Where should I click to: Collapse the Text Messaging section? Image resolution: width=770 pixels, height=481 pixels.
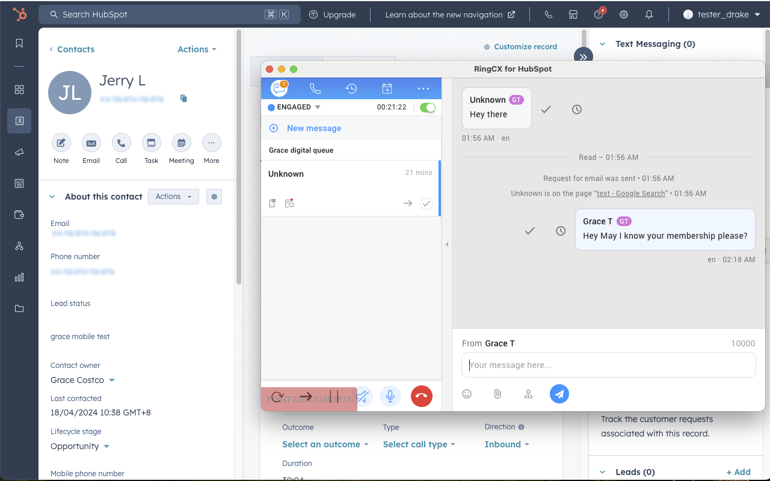(601, 44)
